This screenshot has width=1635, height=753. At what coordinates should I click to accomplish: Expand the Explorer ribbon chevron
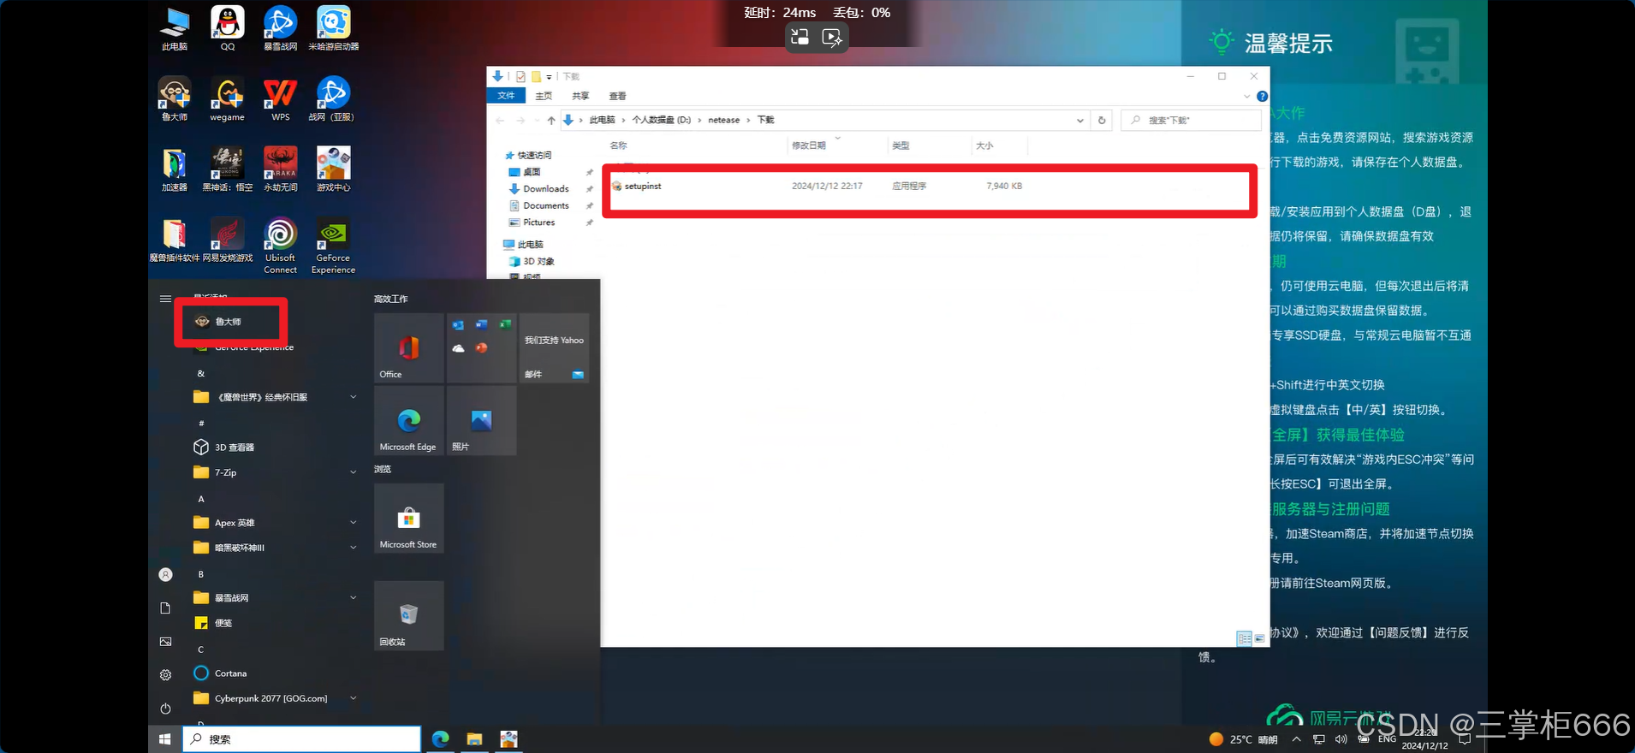point(1246,97)
